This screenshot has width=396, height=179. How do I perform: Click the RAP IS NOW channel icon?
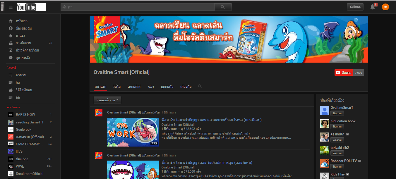tap(11, 115)
